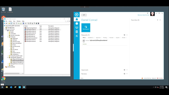The width and height of the screenshot is (169, 95).
Task: Select the AD LDS (ADAM) tree node
Action: click(x=11, y=67)
